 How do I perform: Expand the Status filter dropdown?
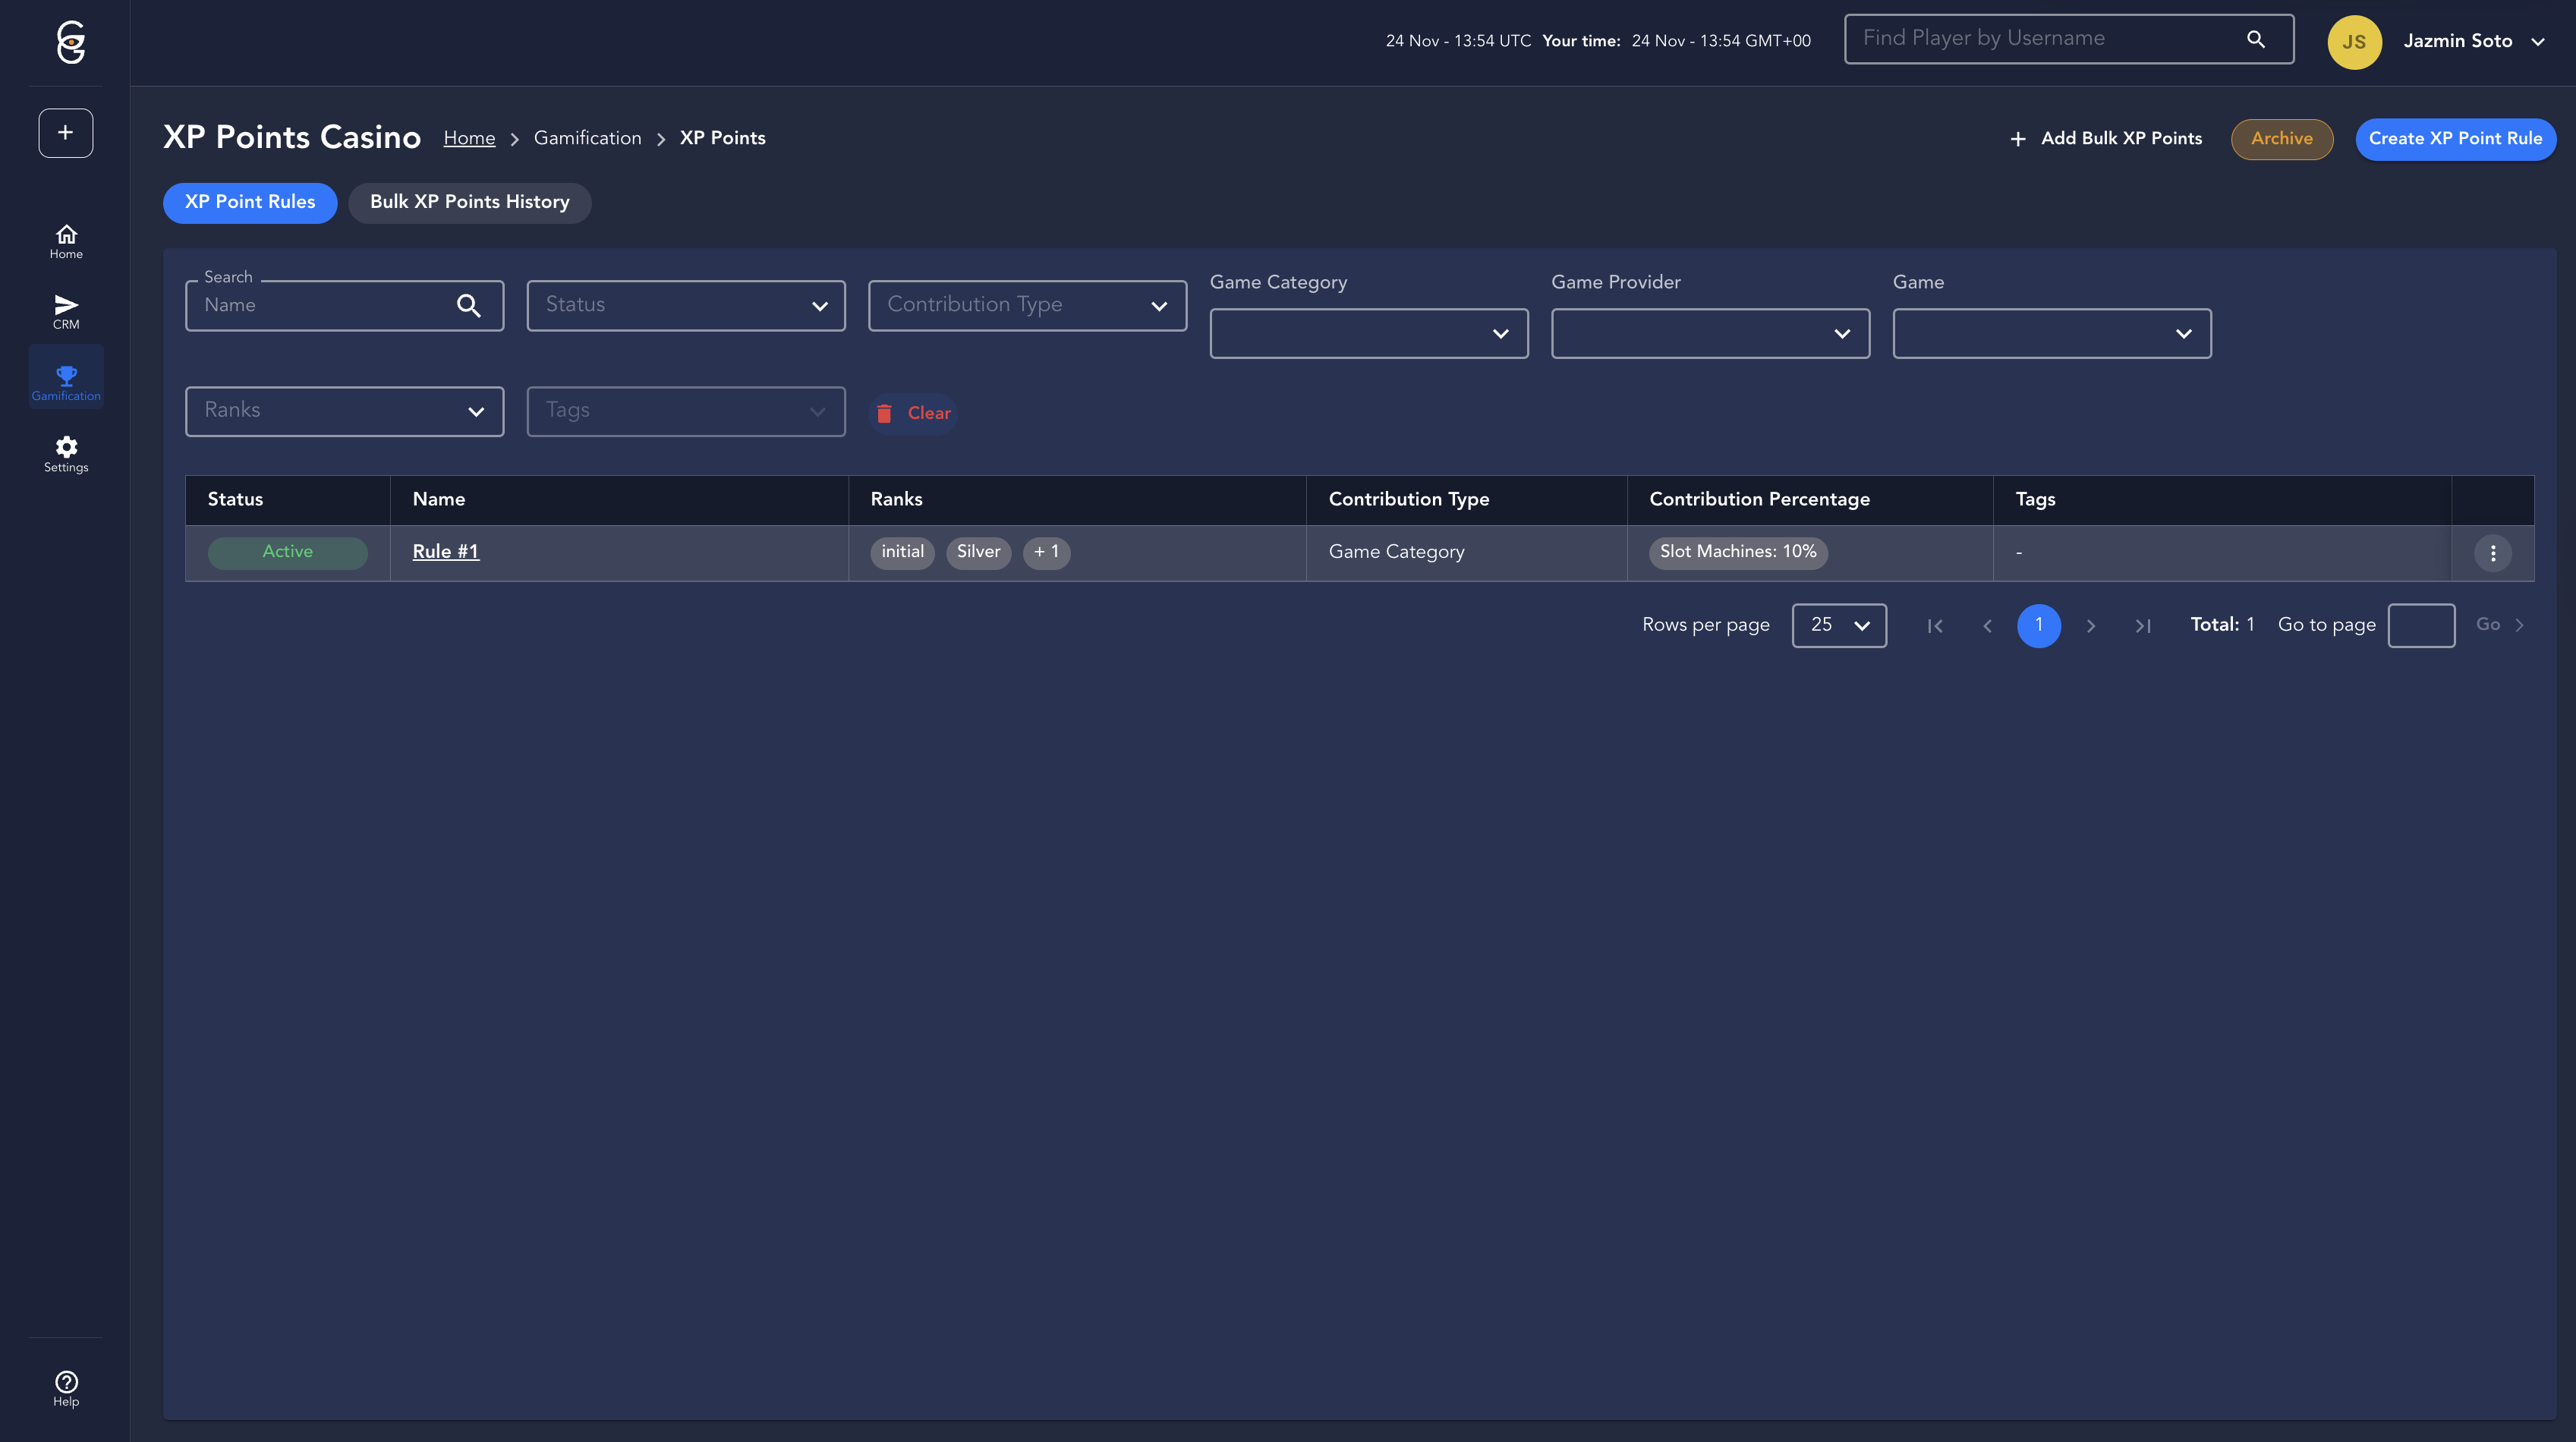[685, 305]
